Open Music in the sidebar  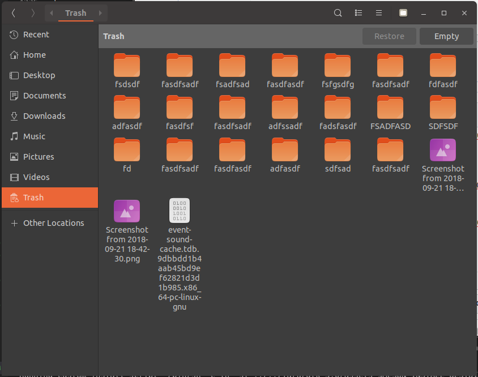[50, 136]
